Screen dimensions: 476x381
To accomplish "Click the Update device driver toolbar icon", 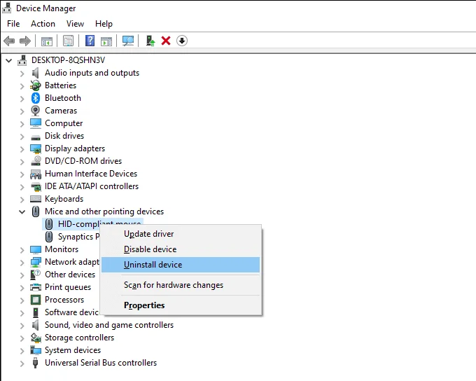I will [150, 41].
